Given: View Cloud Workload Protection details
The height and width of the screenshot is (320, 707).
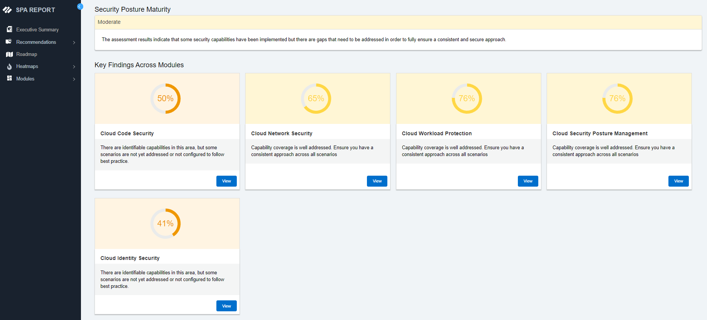Looking at the screenshot, I should [x=528, y=181].
